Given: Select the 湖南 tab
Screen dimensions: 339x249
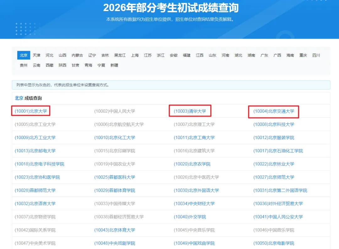Looking at the screenshot, I should point(251,55).
